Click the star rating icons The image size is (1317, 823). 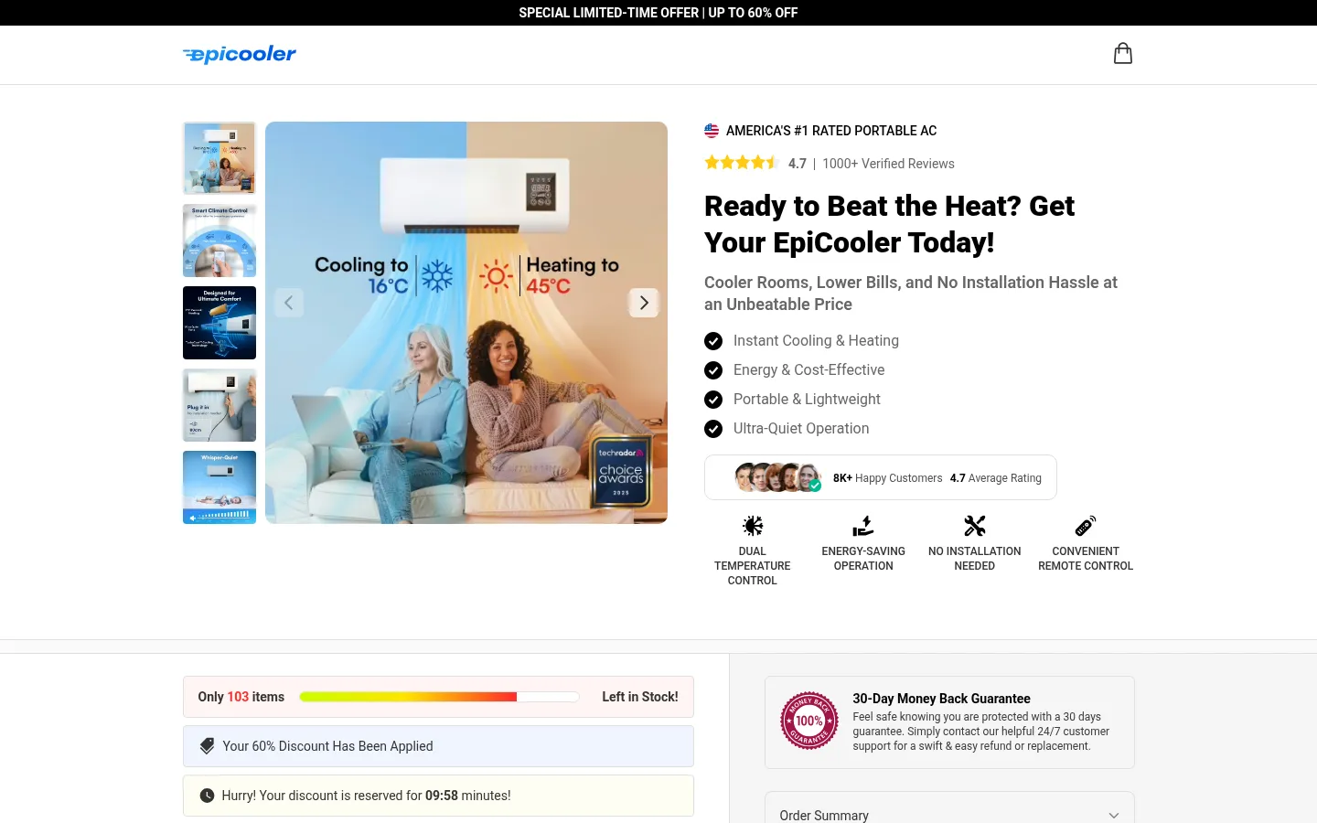741,163
